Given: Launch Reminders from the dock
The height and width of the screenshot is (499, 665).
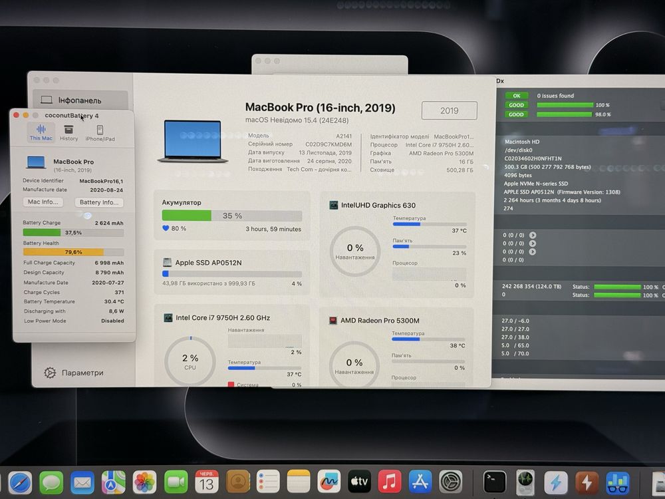Looking at the screenshot, I should click(268, 482).
